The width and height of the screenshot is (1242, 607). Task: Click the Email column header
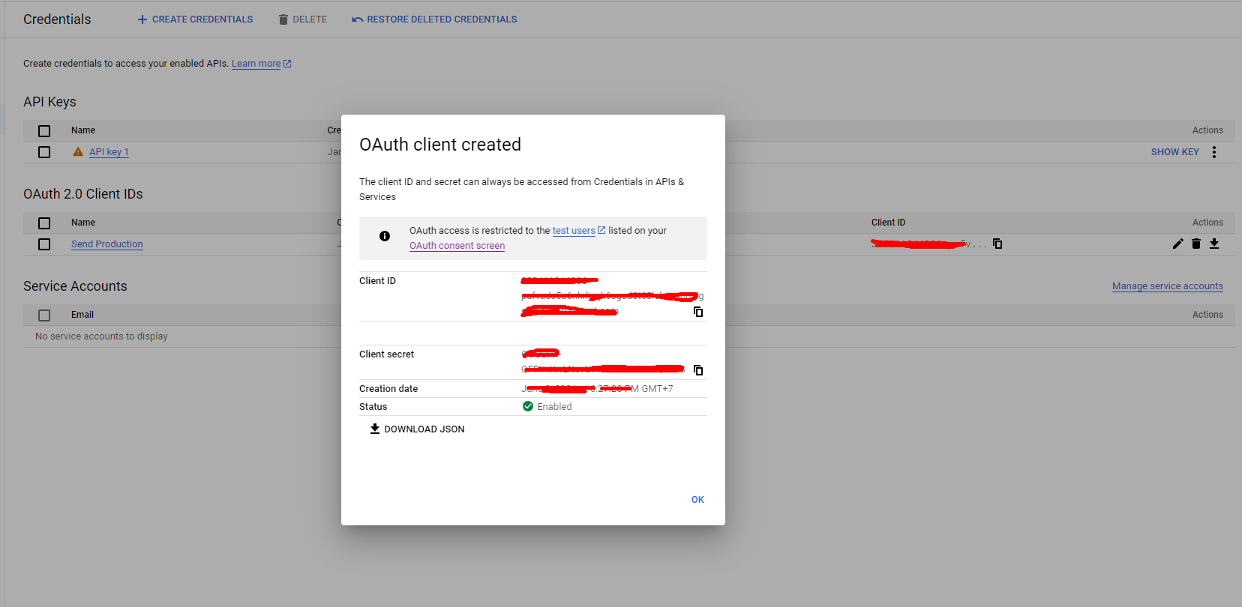click(x=82, y=315)
